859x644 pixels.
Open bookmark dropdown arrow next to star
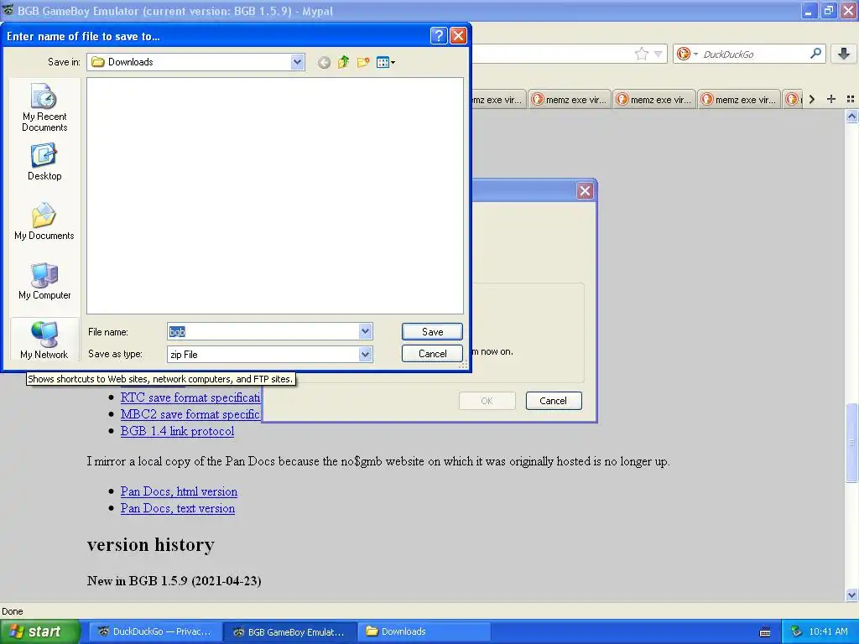click(x=659, y=55)
